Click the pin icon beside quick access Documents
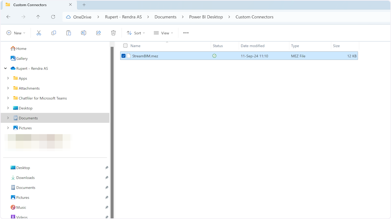 107,188
